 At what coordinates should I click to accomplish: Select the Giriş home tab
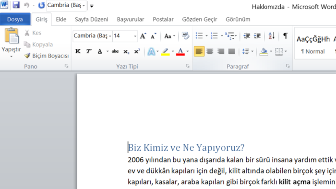pos(41,19)
